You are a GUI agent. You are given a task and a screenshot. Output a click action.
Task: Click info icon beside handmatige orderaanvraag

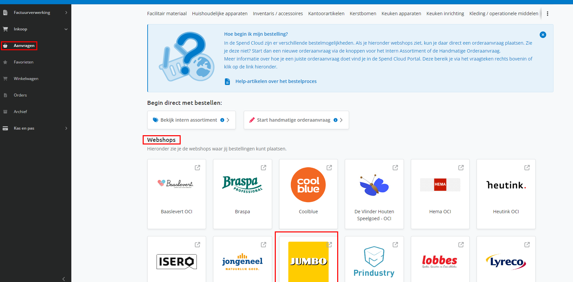click(336, 120)
